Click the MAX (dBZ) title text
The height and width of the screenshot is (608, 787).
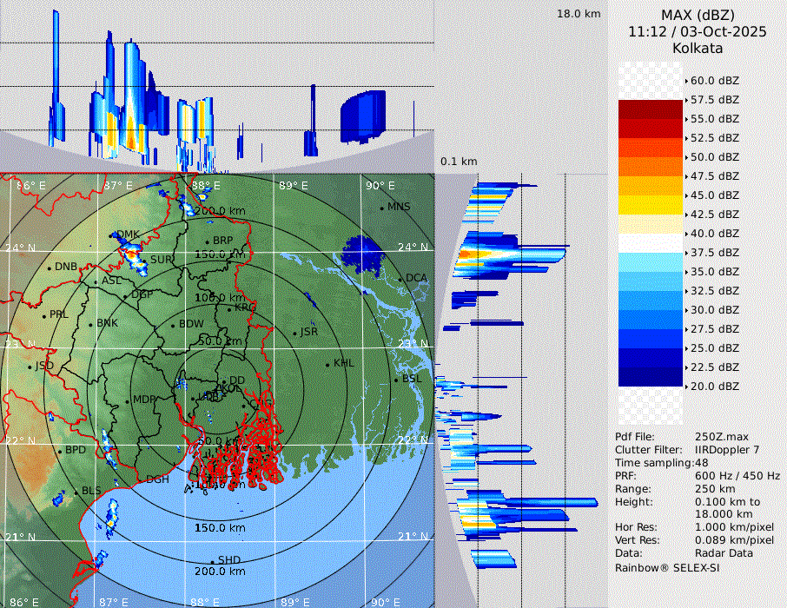coord(698,15)
